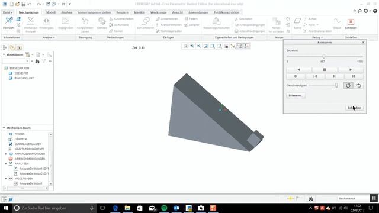The width and height of the screenshot is (379, 213).
Task: Select AnalyseDefinition2 in mechanism tree
Action: pos(34,173)
